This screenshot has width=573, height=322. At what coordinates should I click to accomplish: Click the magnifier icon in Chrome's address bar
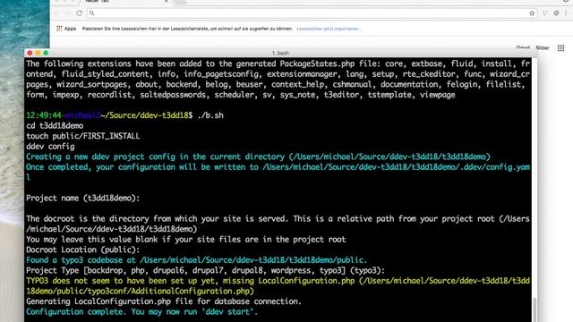91,13
